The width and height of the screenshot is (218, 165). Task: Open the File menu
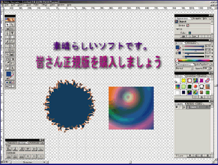click(x=7, y=5)
